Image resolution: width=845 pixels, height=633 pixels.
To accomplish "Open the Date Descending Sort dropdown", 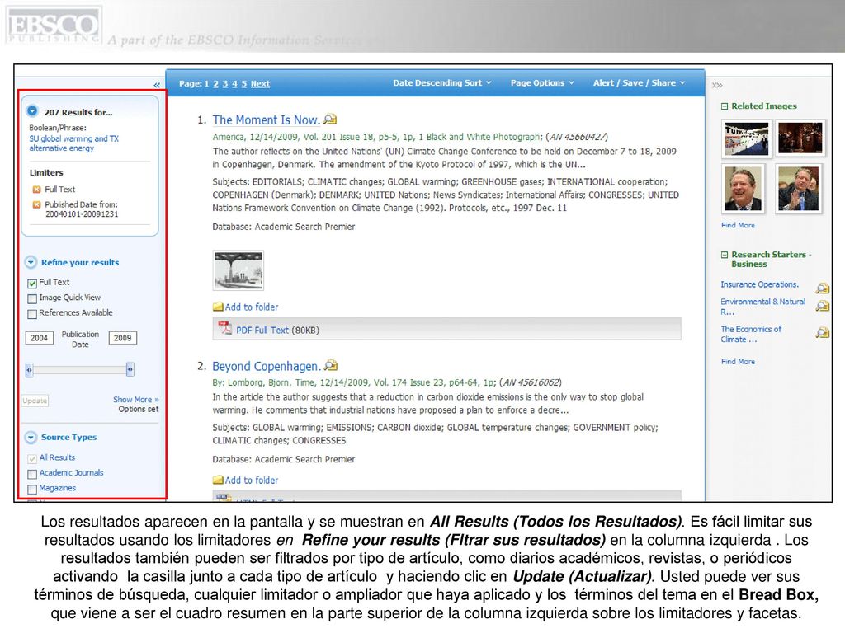I will point(442,83).
